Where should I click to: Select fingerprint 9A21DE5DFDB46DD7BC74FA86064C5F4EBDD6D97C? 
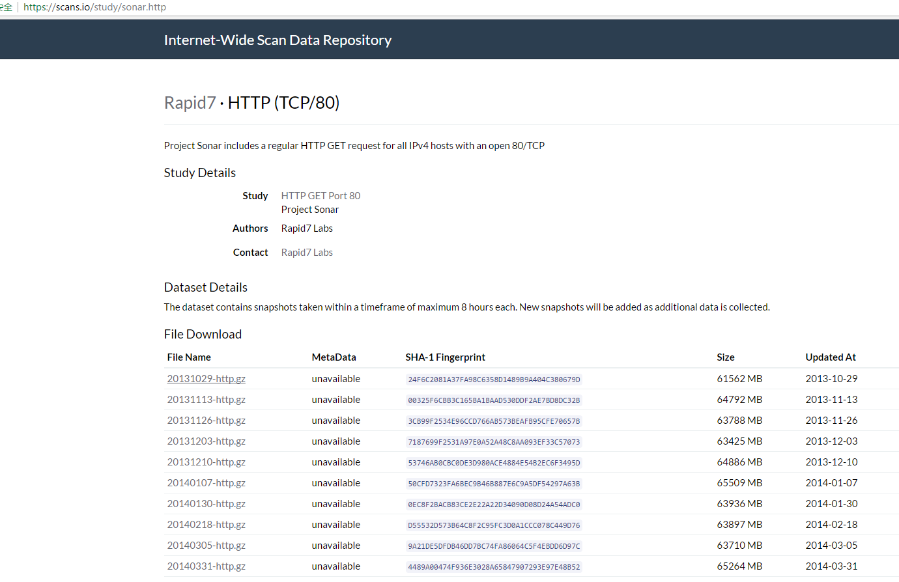coord(494,546)
